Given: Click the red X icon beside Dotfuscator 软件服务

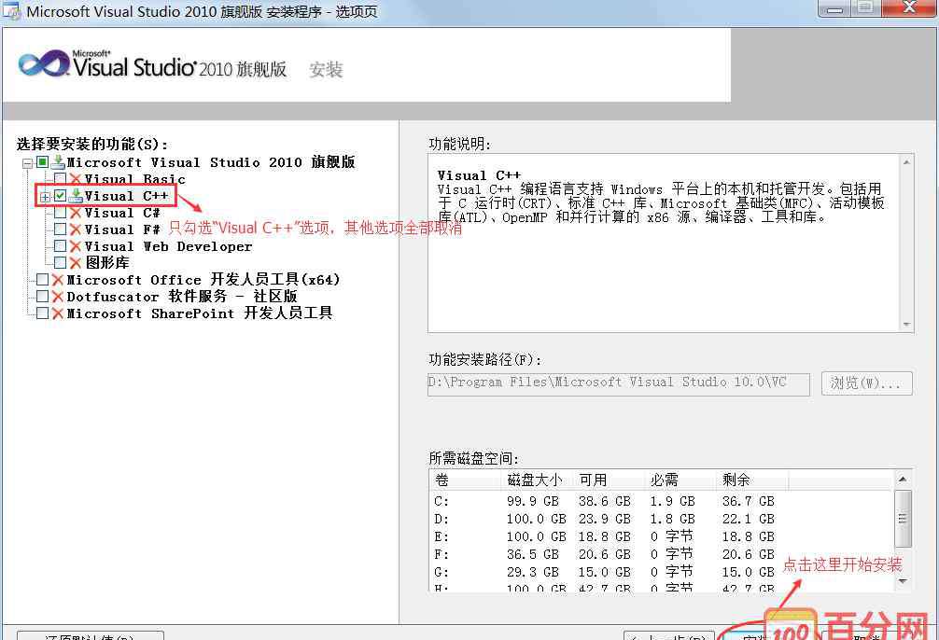Looking at the screenshot, I should tap(58, 297).
